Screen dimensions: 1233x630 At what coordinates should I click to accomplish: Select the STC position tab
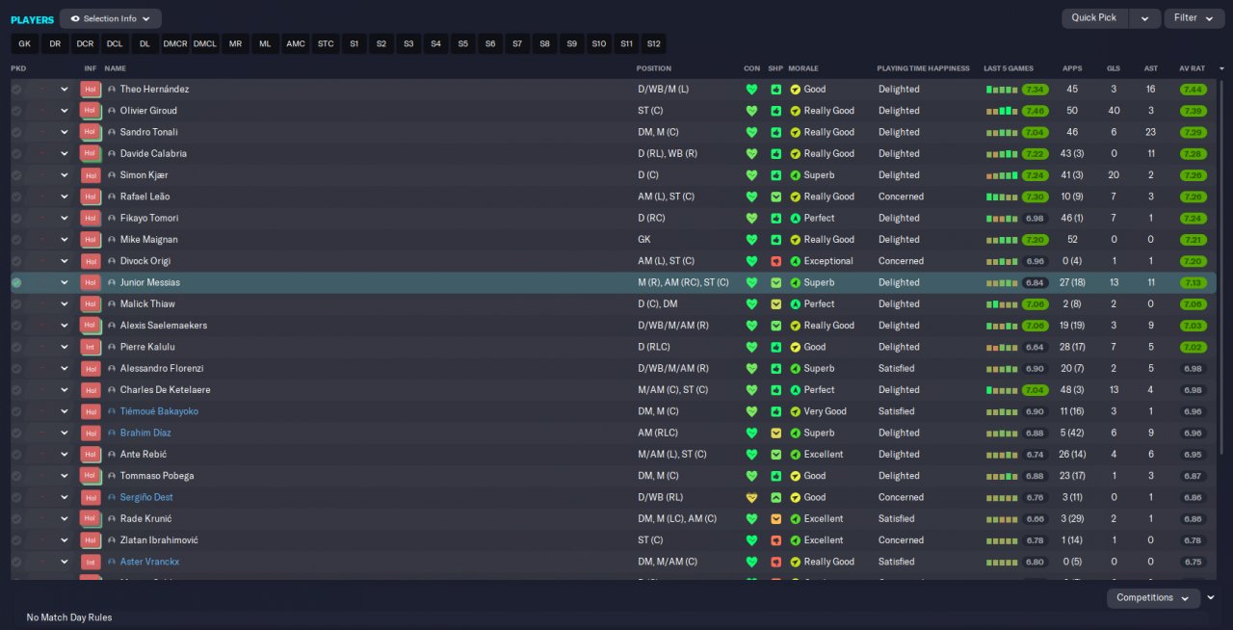click(326, 43)
